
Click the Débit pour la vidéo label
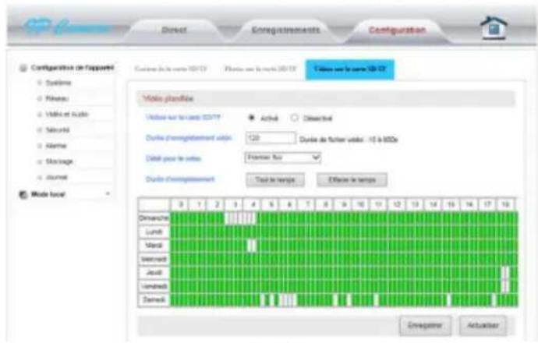(x=173, y=158)
